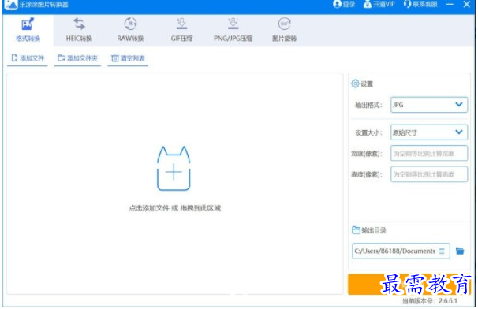
Task: Click the 添加文件夹 button
Action: click(78, 58)
